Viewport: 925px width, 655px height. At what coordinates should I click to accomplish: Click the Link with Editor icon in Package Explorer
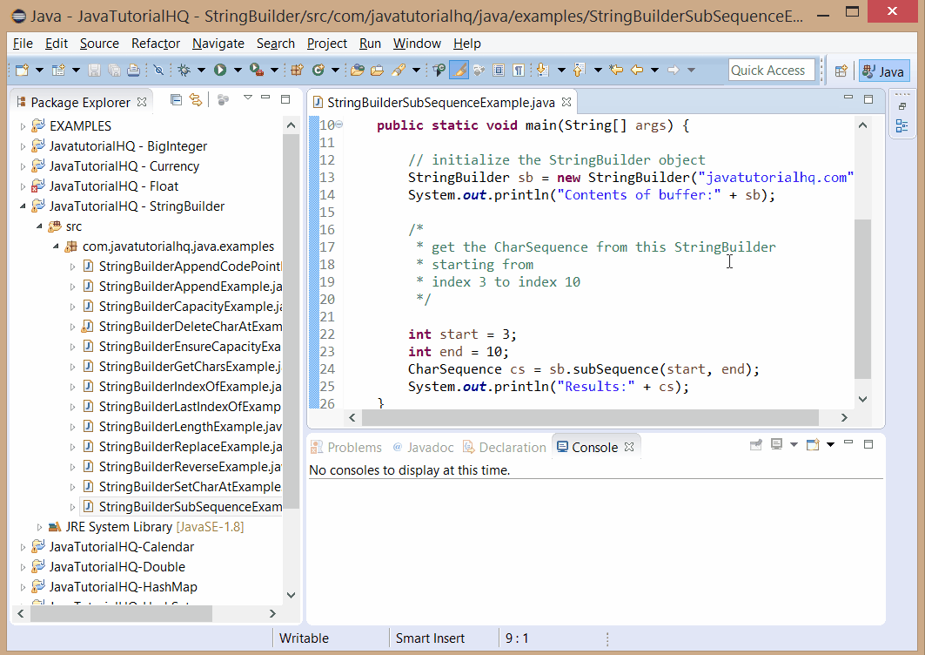coord(197,102)
